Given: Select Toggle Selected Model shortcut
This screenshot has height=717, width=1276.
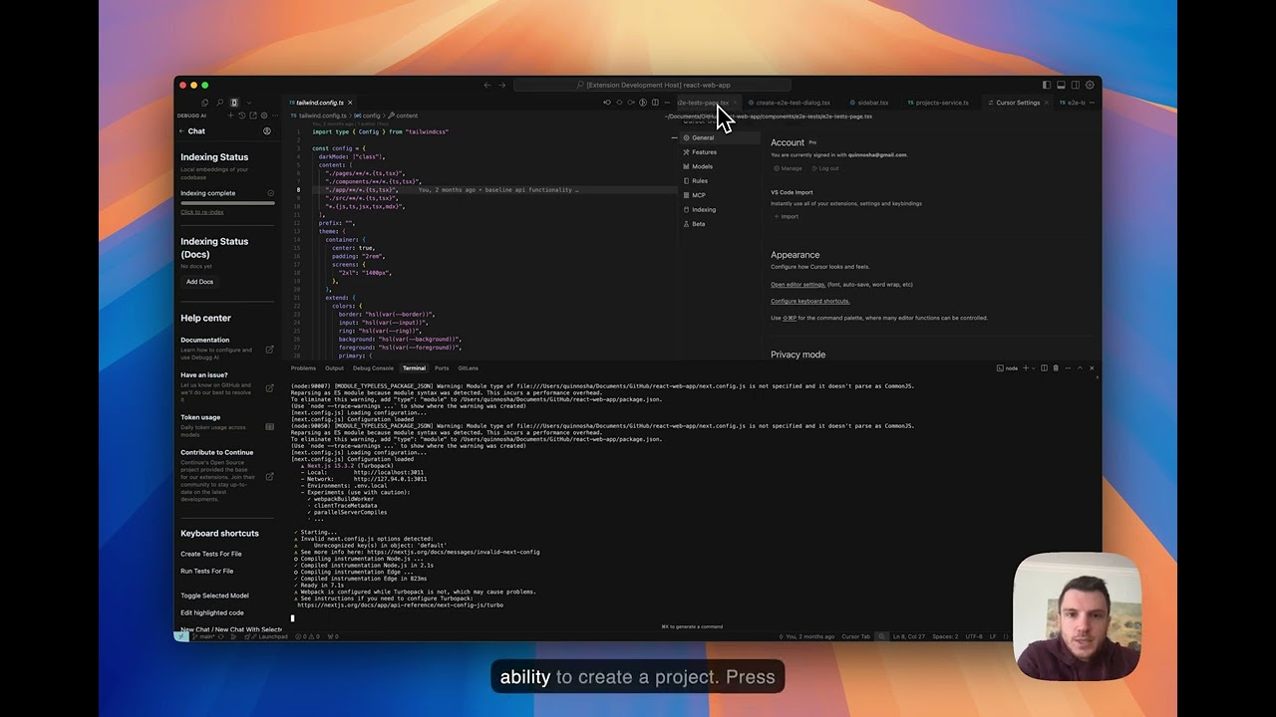Looking at the screenshot, I should [214, 596].
